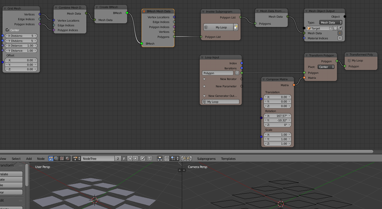Open the Node menu

coord(41,159)
